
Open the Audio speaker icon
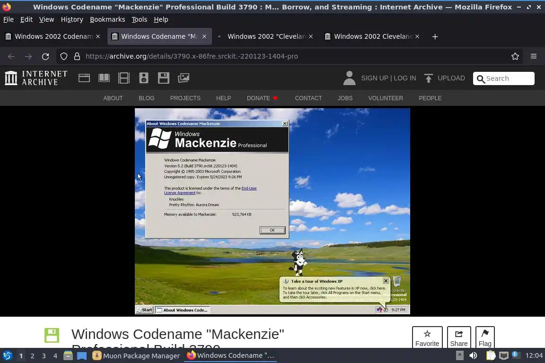143,78
